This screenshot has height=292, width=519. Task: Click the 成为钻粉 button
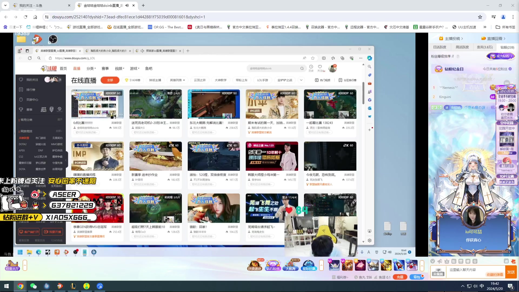(501, 56)
